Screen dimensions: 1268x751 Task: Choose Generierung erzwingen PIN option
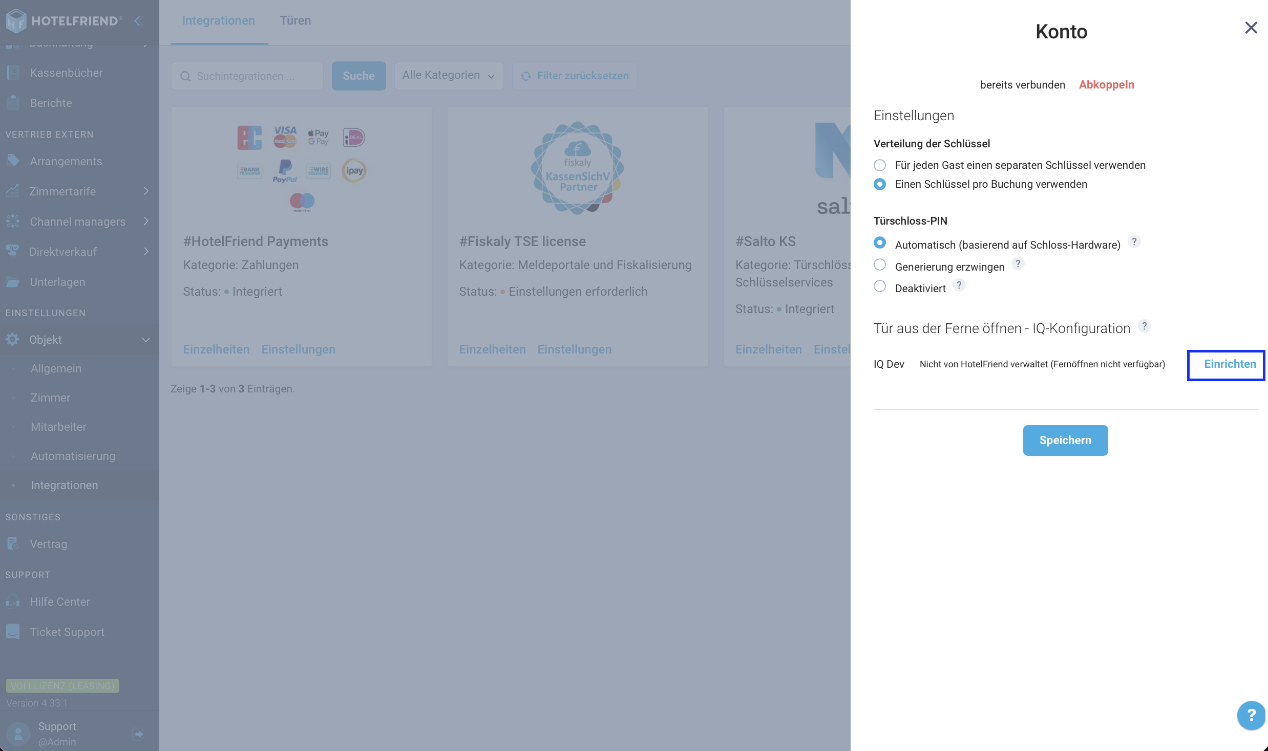point(880,265)
